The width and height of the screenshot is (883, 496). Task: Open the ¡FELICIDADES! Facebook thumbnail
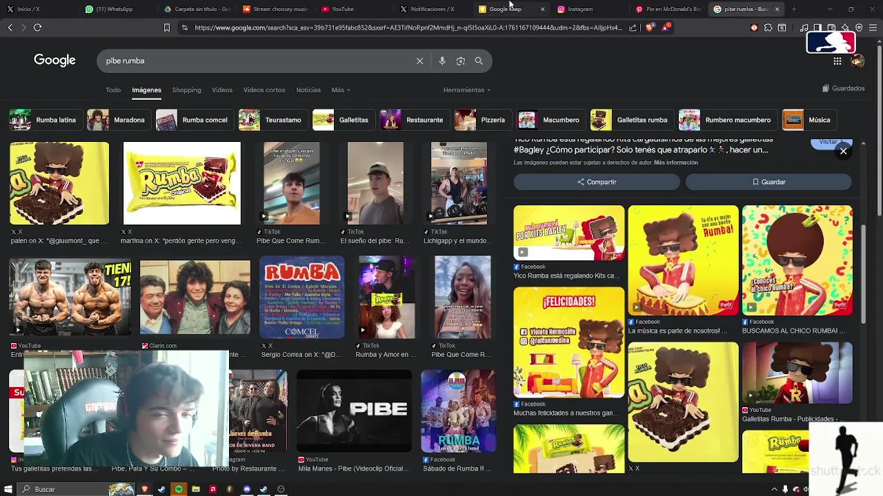click(568, 342)
